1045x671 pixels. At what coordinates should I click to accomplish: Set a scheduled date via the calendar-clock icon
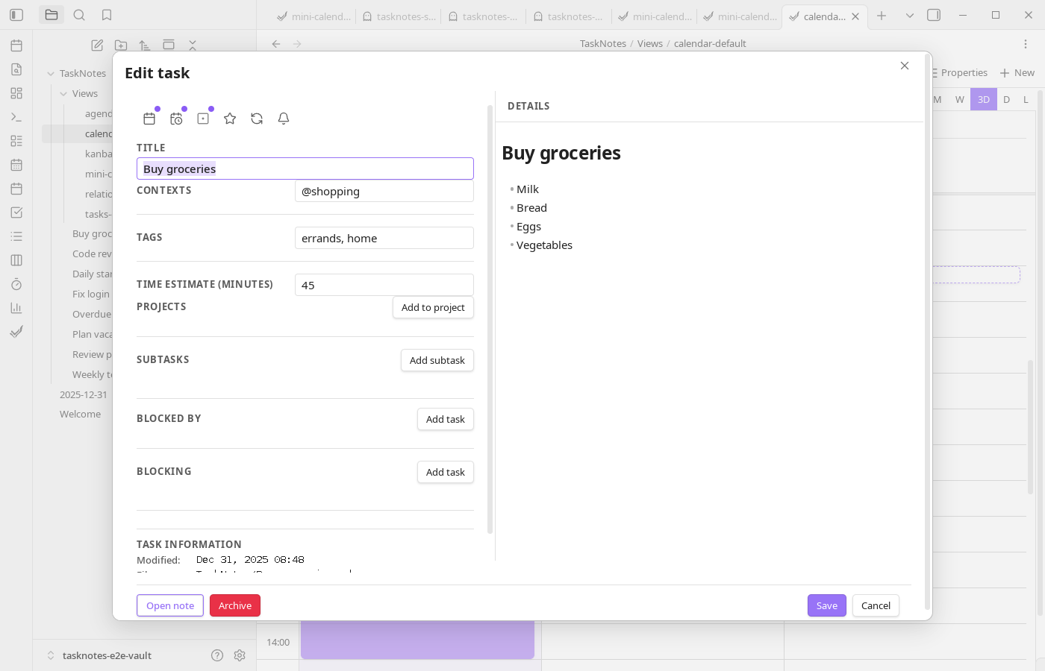[176, 118]
